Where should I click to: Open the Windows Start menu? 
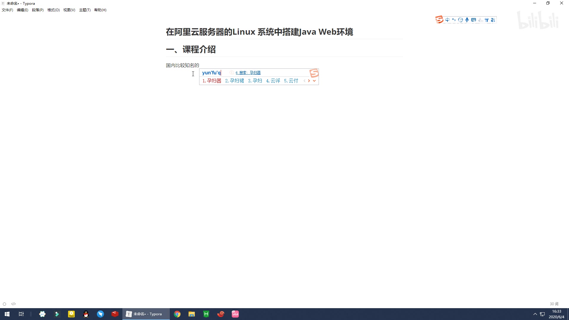(x=7, y=314)
